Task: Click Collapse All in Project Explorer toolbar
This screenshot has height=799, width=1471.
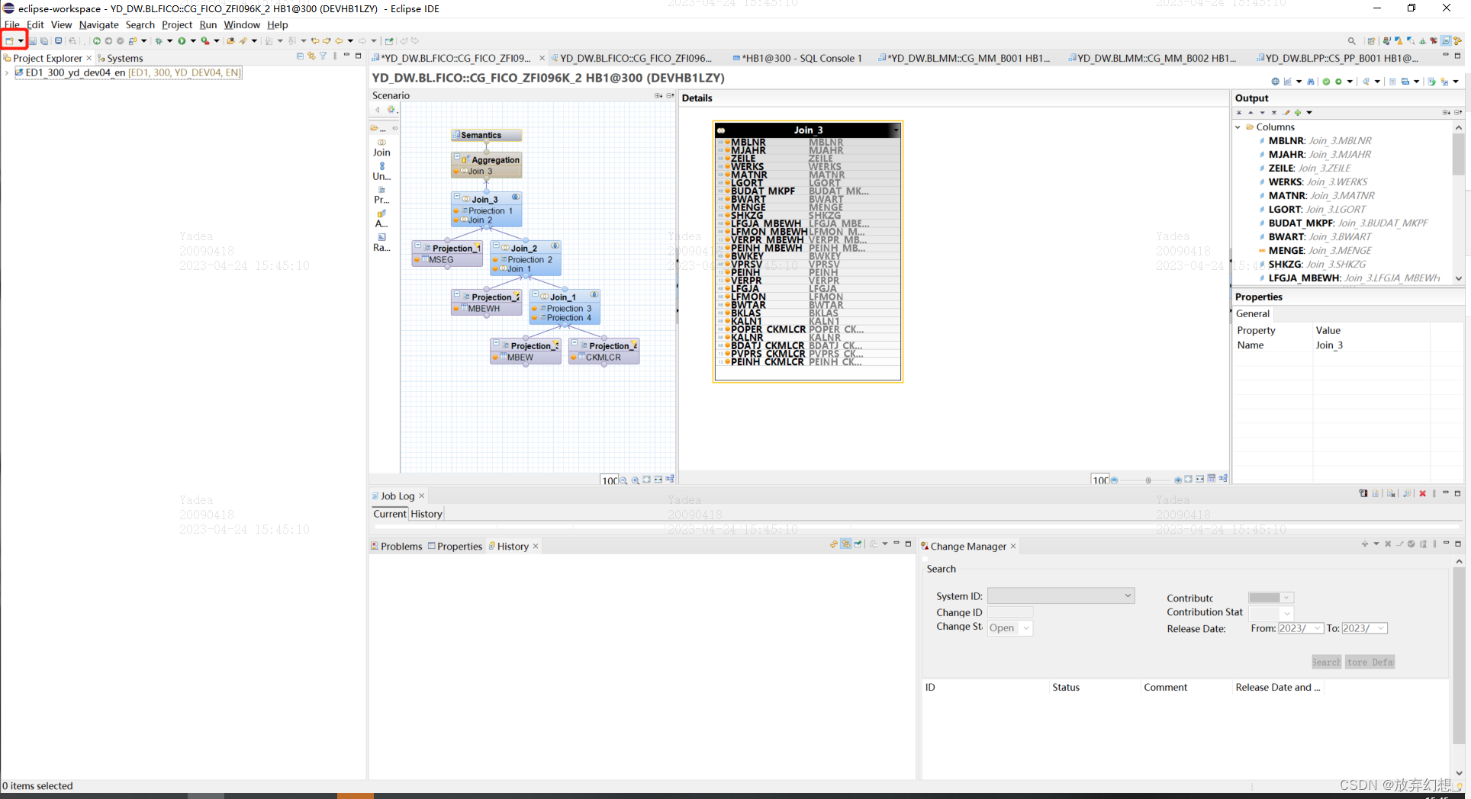Action: pyautogui.click(x=300, y=56)
